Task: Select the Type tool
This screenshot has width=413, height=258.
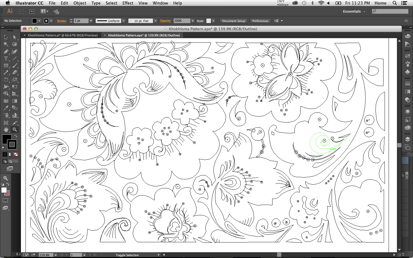Action: pyautogui.click(x=6, y=58)
